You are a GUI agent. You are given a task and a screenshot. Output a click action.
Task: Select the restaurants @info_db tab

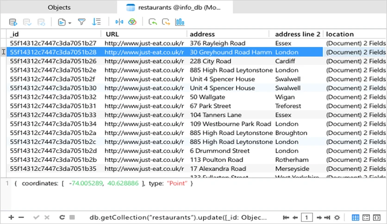(x=175, y=7)
